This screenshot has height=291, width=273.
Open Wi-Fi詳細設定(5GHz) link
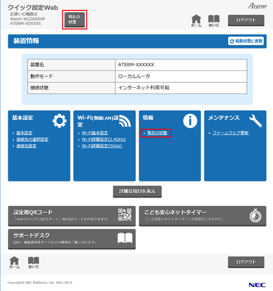pyautogui.click(x=102, y=146)
